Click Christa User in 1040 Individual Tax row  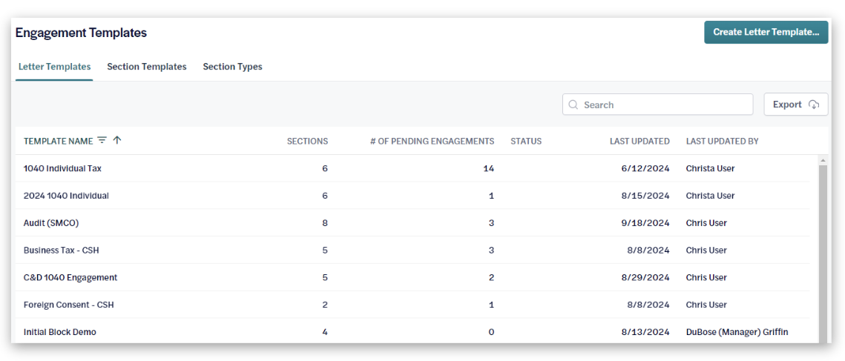(x=710, y=168)
